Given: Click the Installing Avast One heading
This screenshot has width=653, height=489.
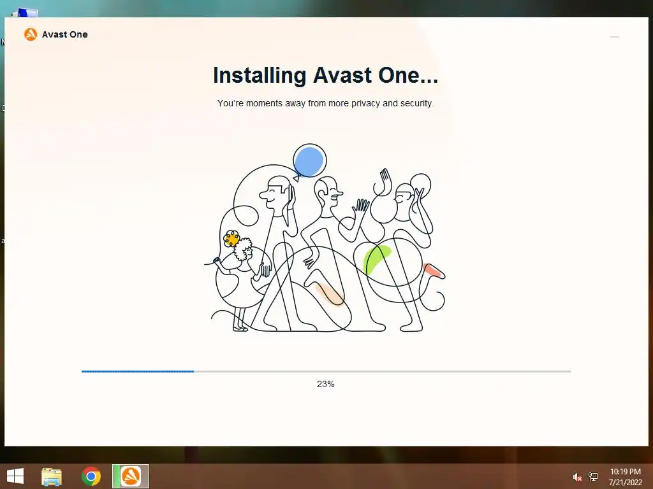Looking at the screenshot, I should point(325,75).
